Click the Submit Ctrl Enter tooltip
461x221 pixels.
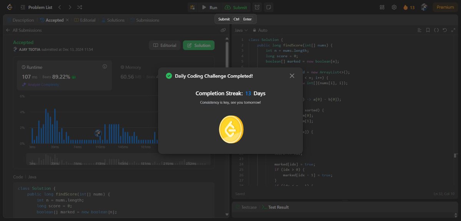pyautogui.click(x=235, y=19)
